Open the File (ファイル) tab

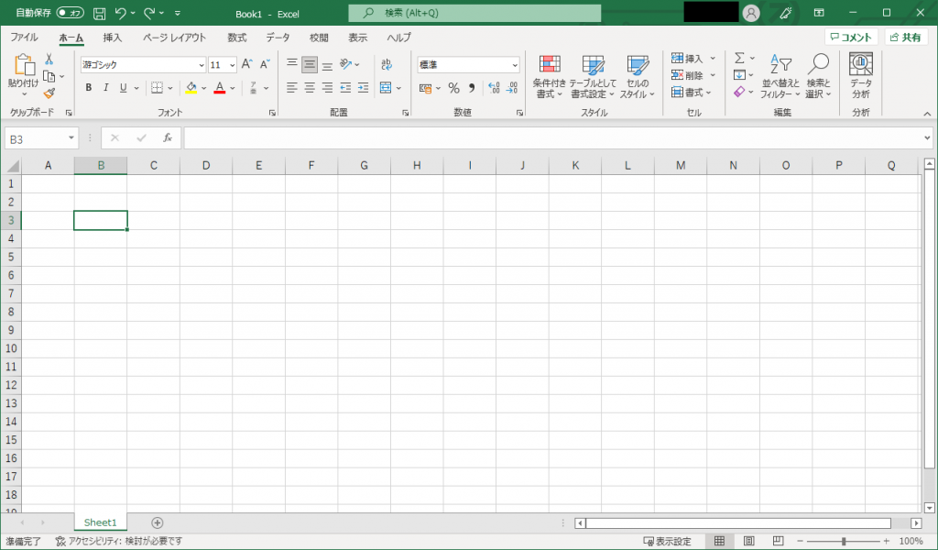(25, 37)
